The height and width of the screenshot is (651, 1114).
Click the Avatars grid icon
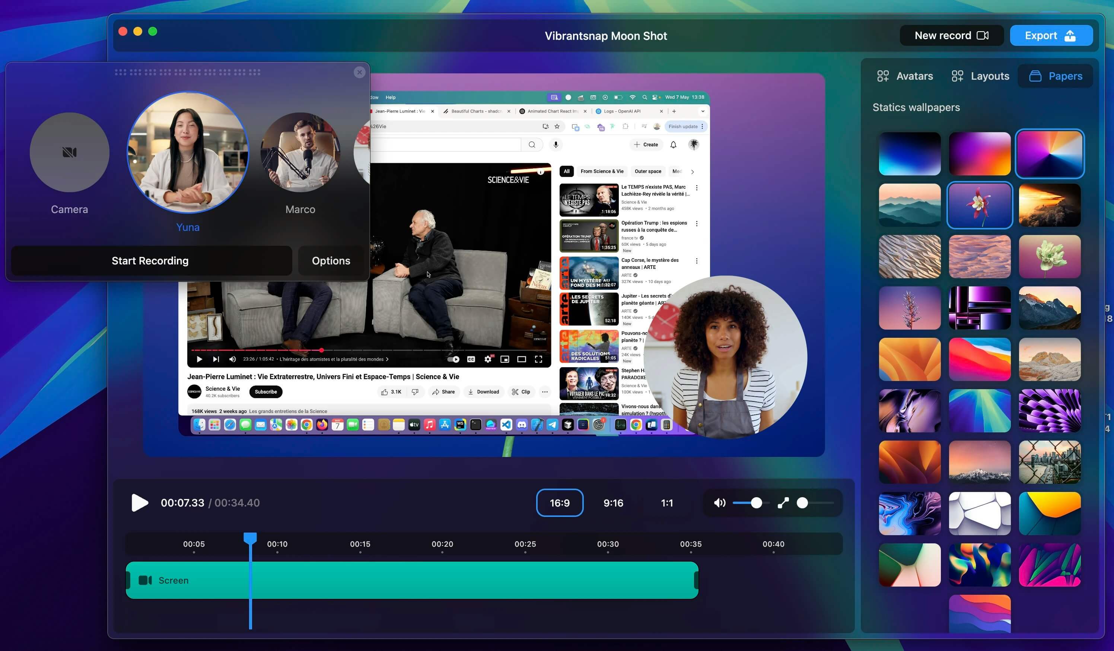pyautogui.click(x=883, y=76)
